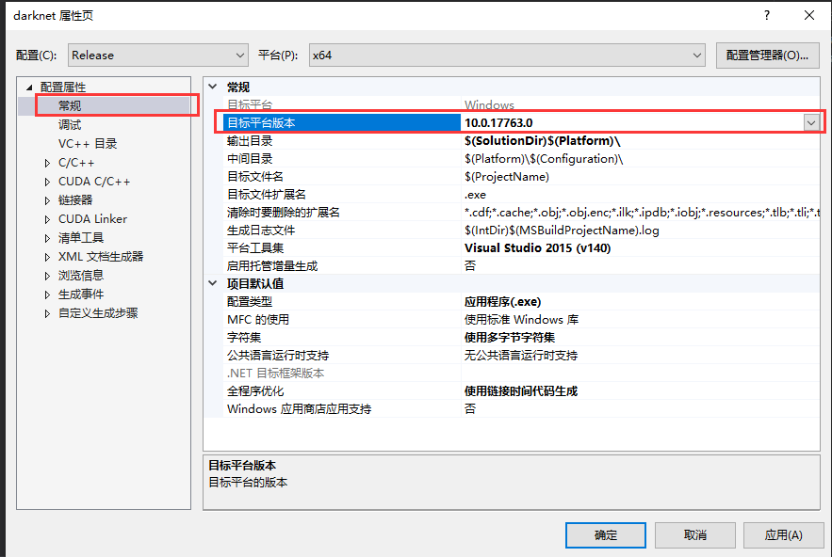The image size is (832, 557).
Task: Collapse the 项目默认值 property group
Action: point(213,283)
